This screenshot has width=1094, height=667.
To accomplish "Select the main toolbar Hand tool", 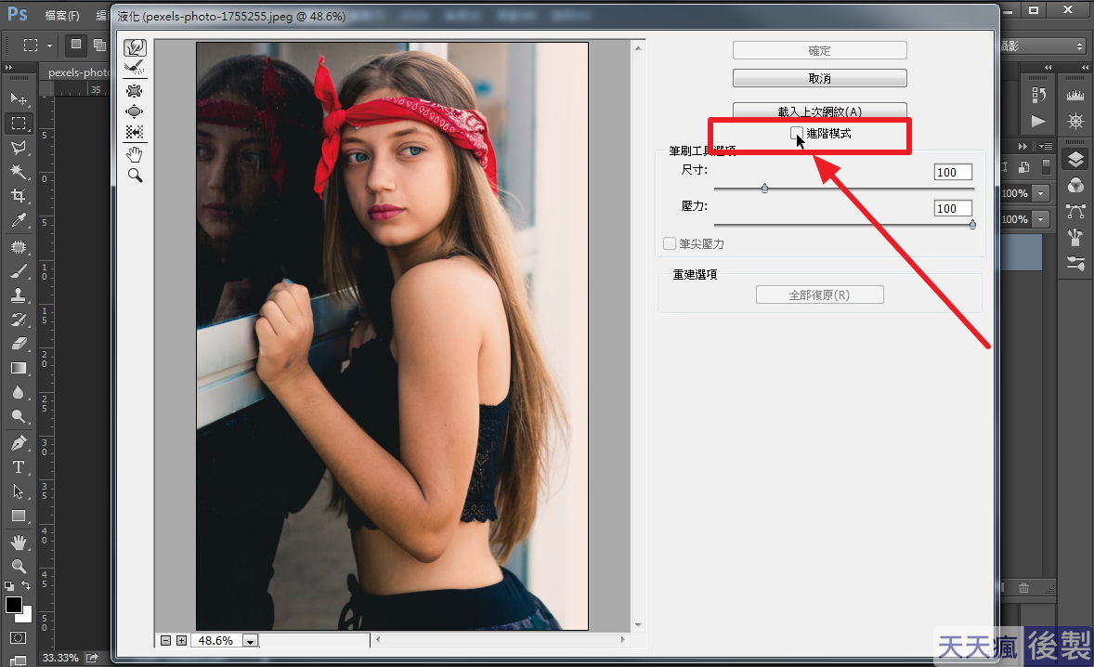I will tap(19, 543).
